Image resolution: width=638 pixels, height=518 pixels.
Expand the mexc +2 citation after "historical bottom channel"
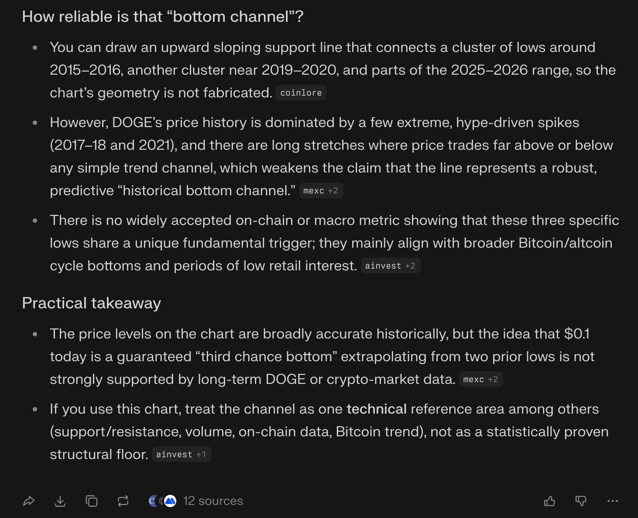(321, 191)
